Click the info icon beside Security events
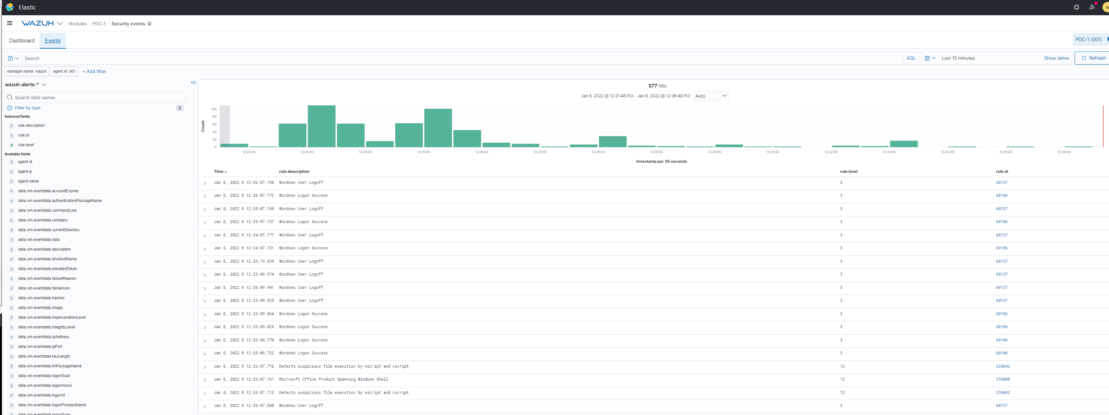Image resolution: width=1109 pixels, height=415 pixels. (149, 24)
